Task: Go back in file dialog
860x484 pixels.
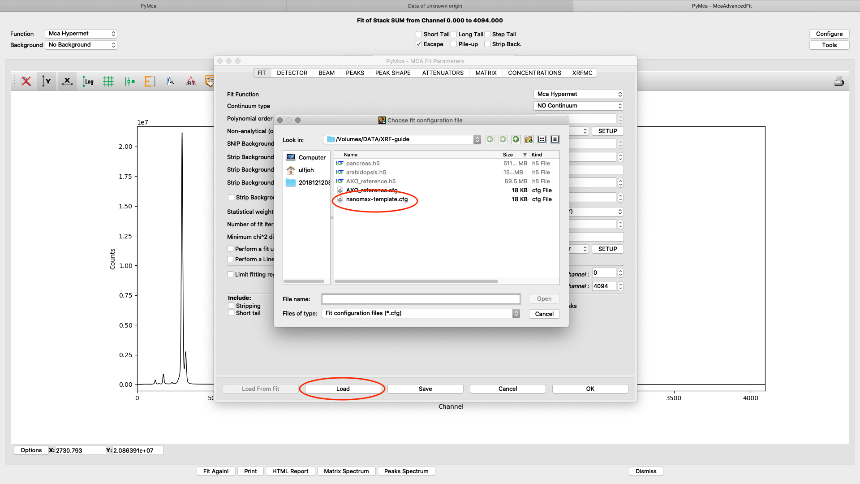Action: point(490,139)
